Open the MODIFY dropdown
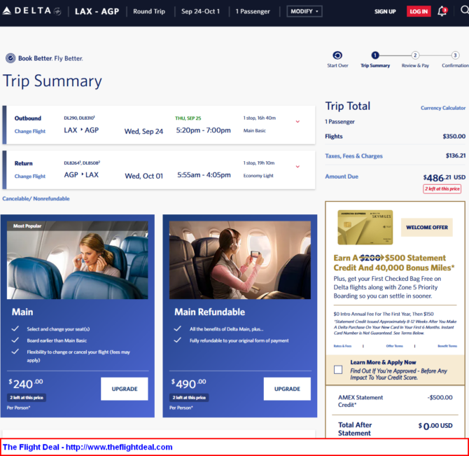Viewport: 469px width, 456px height. click(304, 11)
